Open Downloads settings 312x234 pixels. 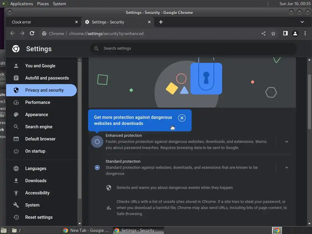pyautogui.click(x=41, y=181)
